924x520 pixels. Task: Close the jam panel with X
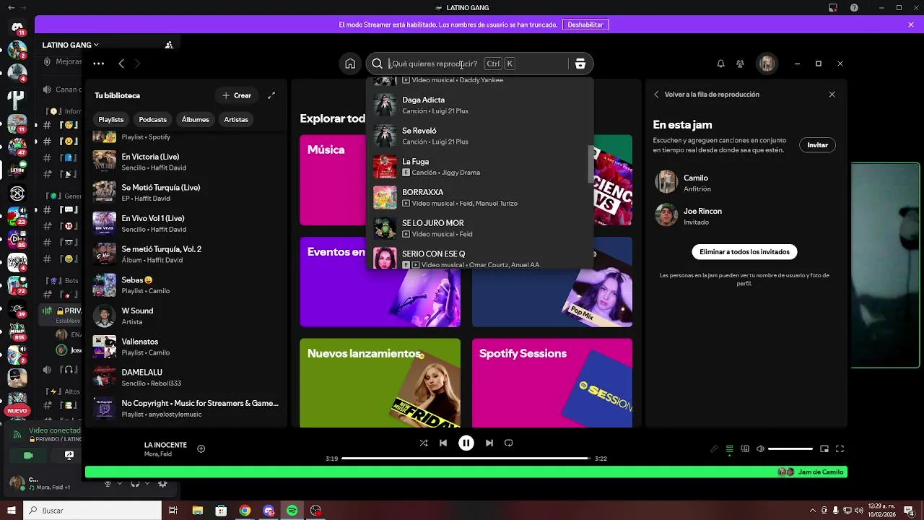[x=832, y=94]
